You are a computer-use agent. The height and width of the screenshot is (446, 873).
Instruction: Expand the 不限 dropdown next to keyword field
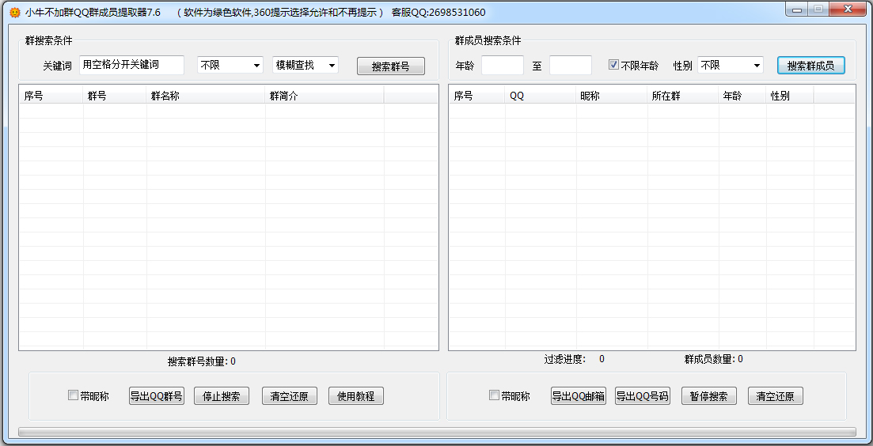point(230,66)
